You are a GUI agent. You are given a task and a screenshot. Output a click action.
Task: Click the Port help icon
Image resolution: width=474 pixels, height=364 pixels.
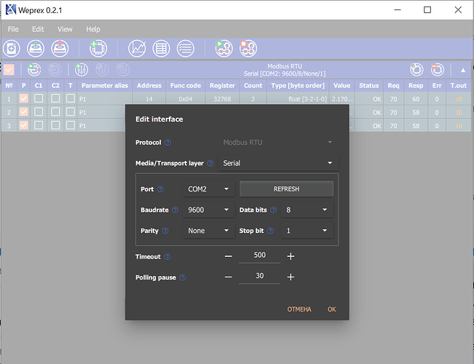tap(160, 189)
